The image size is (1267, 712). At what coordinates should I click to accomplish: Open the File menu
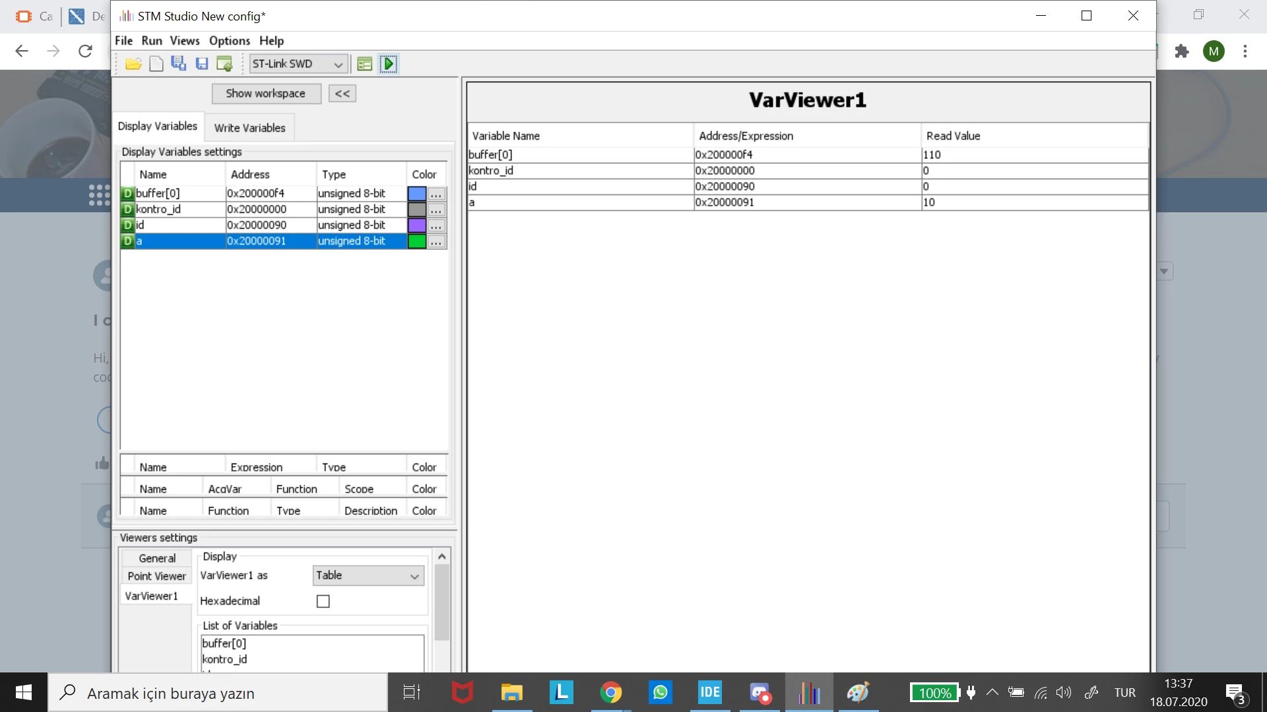click(x=123, y=41)
